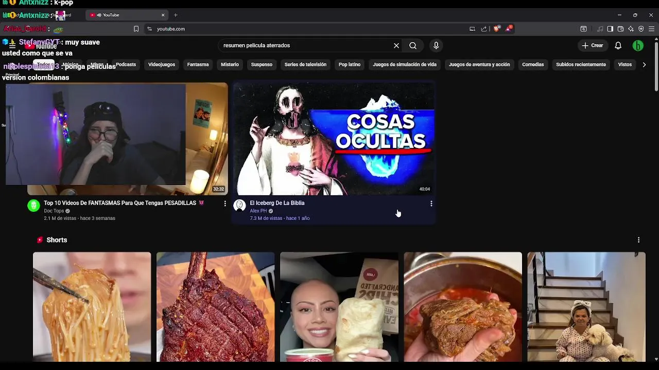This screenshot has height=370, width=659.
Task: Select Subidos recientemente chip
Action: (x=581, y=65)
